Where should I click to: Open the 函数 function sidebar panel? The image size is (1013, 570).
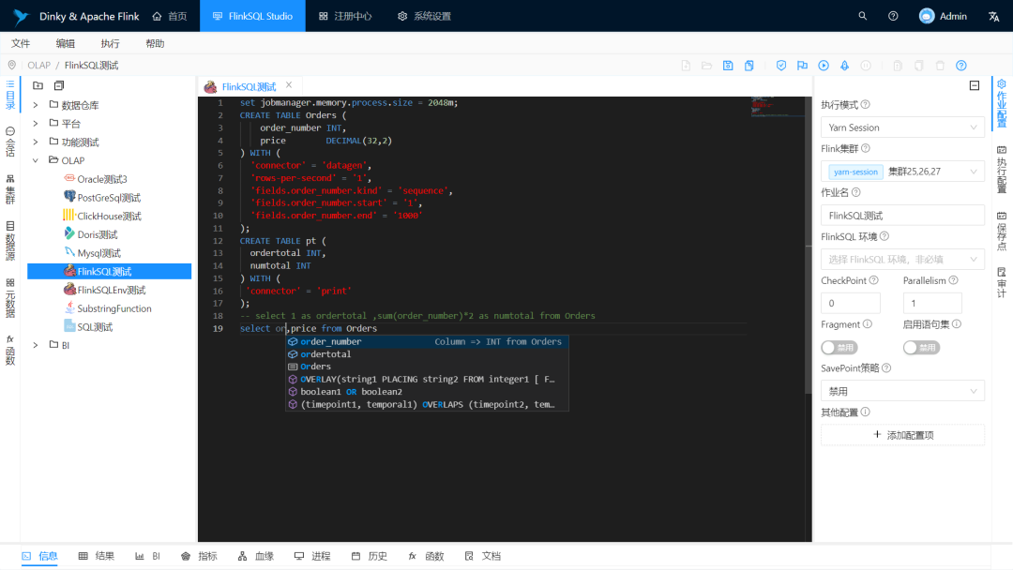point(10,350)
